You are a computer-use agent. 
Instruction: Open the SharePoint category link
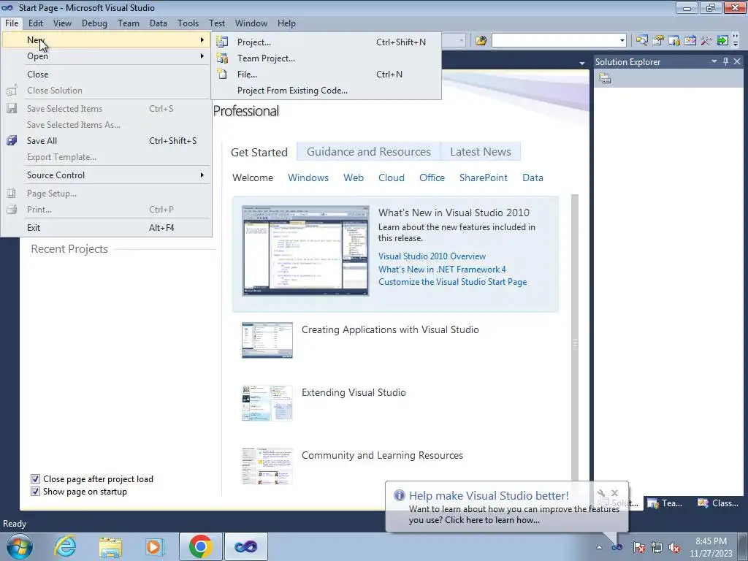[484, 178]
